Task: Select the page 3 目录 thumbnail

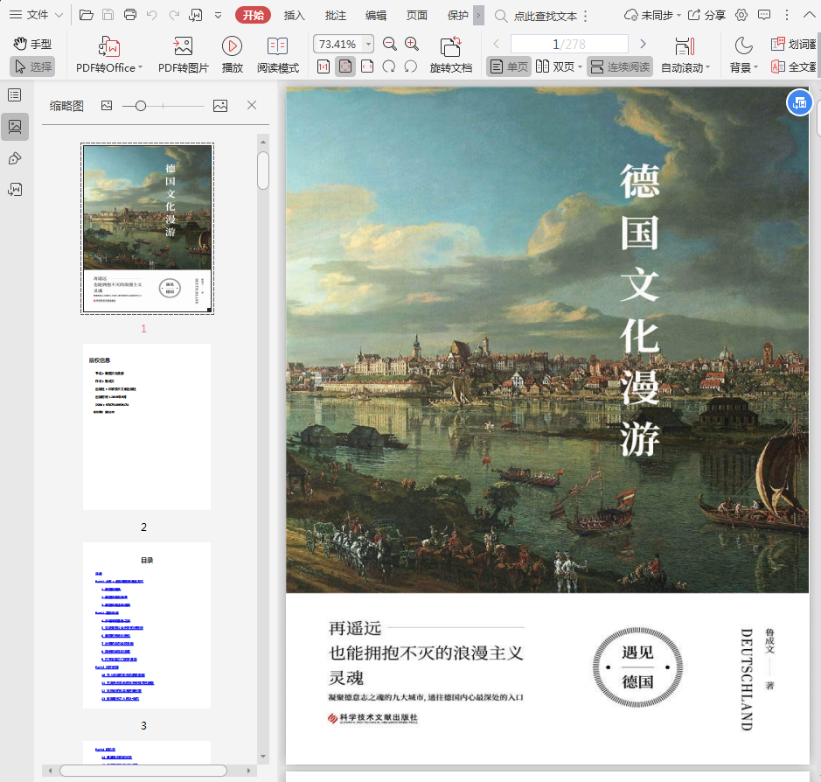Action: coord(147,625)
